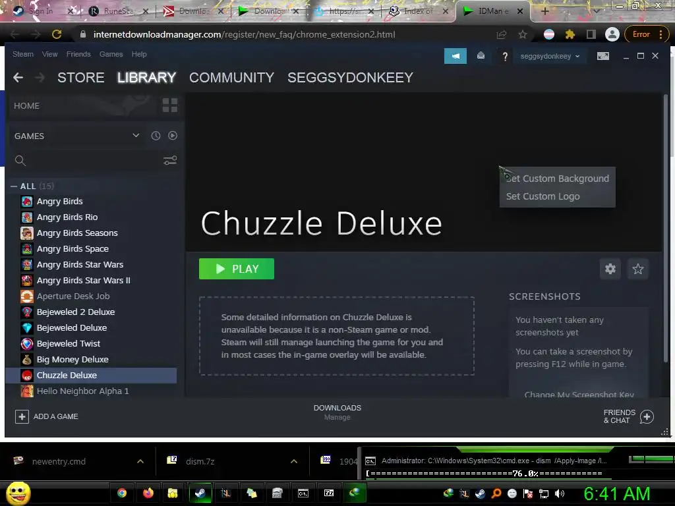Select Angry Birds Star Wars II
The width and height of the screenshot is (675, 506).
point(92,281)
